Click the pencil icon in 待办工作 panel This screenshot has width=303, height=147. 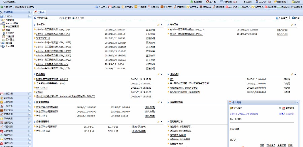coord(292,25)
